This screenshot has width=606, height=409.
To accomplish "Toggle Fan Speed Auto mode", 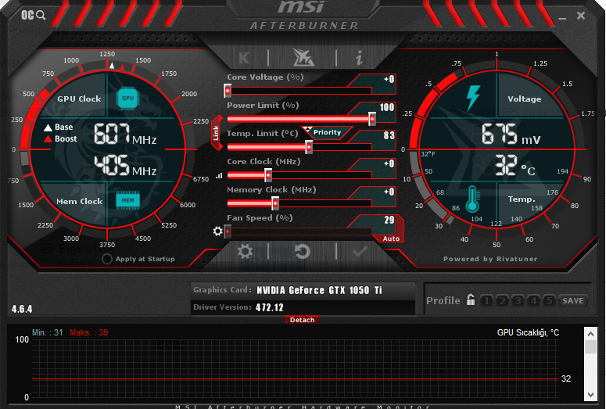I will [391, 239].
